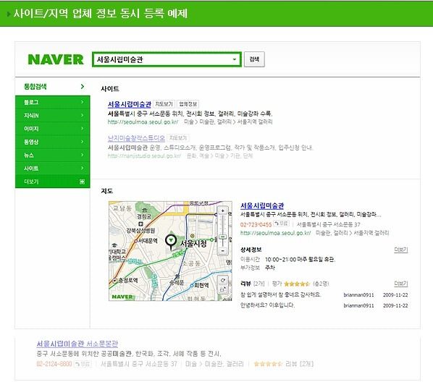Click the 검색 search button
The image size is (433, 382).
254,59
